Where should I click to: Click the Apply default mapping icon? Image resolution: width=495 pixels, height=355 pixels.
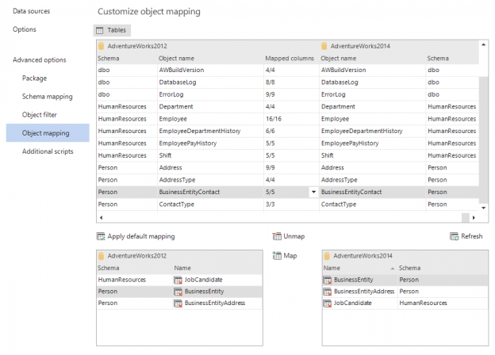pos(101,236)
